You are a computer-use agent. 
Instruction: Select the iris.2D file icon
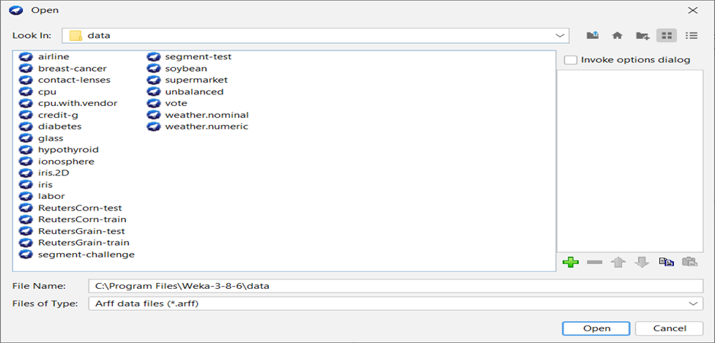[26, 173]
